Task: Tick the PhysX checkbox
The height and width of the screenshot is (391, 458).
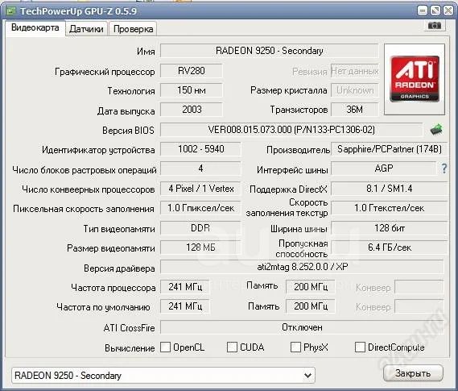Action: click(295, 347)
